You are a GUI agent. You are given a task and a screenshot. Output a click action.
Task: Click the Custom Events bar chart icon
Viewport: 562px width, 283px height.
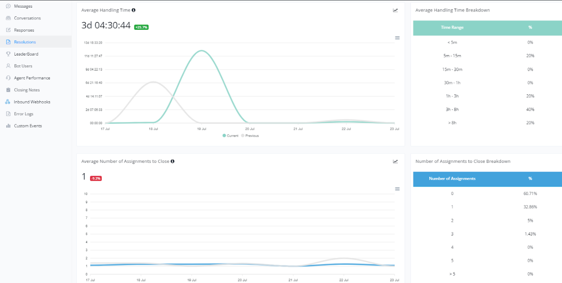pyautogui.click(x=8, y=126)
